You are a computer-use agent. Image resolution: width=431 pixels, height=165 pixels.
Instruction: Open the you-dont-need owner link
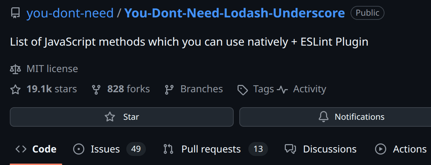(x=70, y=13)
